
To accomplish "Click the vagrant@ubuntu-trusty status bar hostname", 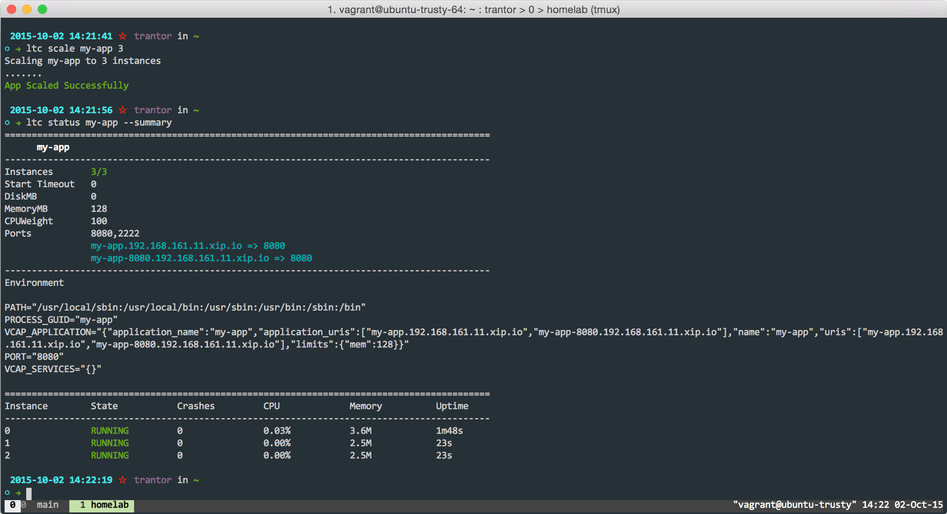I will point(794,505).
